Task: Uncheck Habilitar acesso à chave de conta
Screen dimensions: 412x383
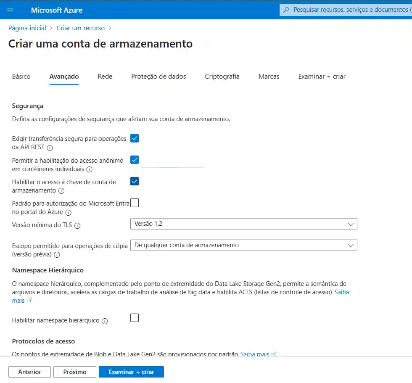Action: point(135,181)
